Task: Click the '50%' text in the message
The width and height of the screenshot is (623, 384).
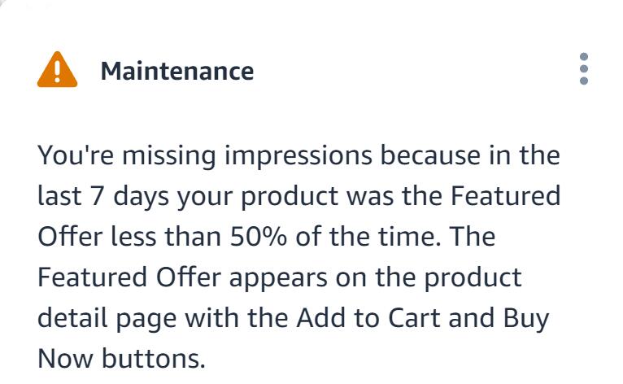Action: point(259,237)
